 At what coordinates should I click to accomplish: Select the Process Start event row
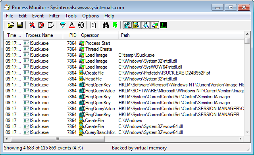click(x=124, y=43)
